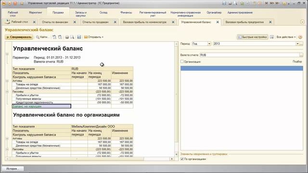
Task: Click the M memory button in title bar
Action: click(x=266, y=3)
